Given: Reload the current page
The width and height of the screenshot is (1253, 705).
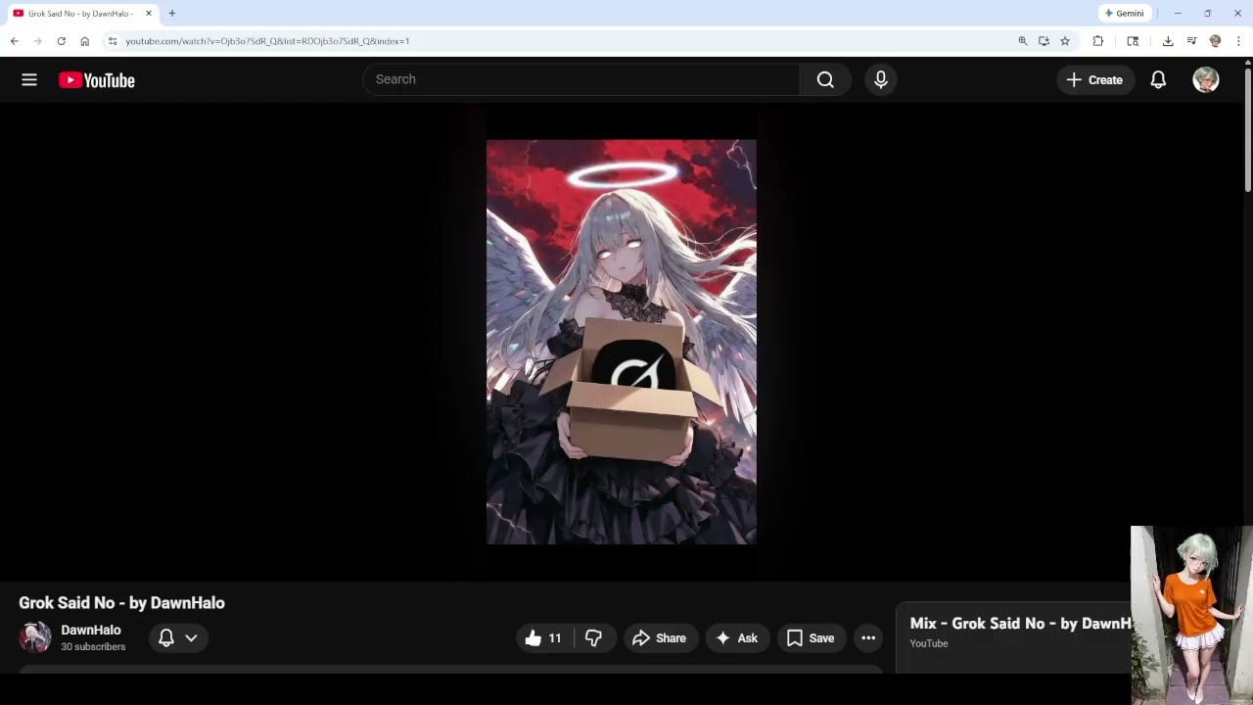Looking at the screenshot, I should (x=62, y=41).
